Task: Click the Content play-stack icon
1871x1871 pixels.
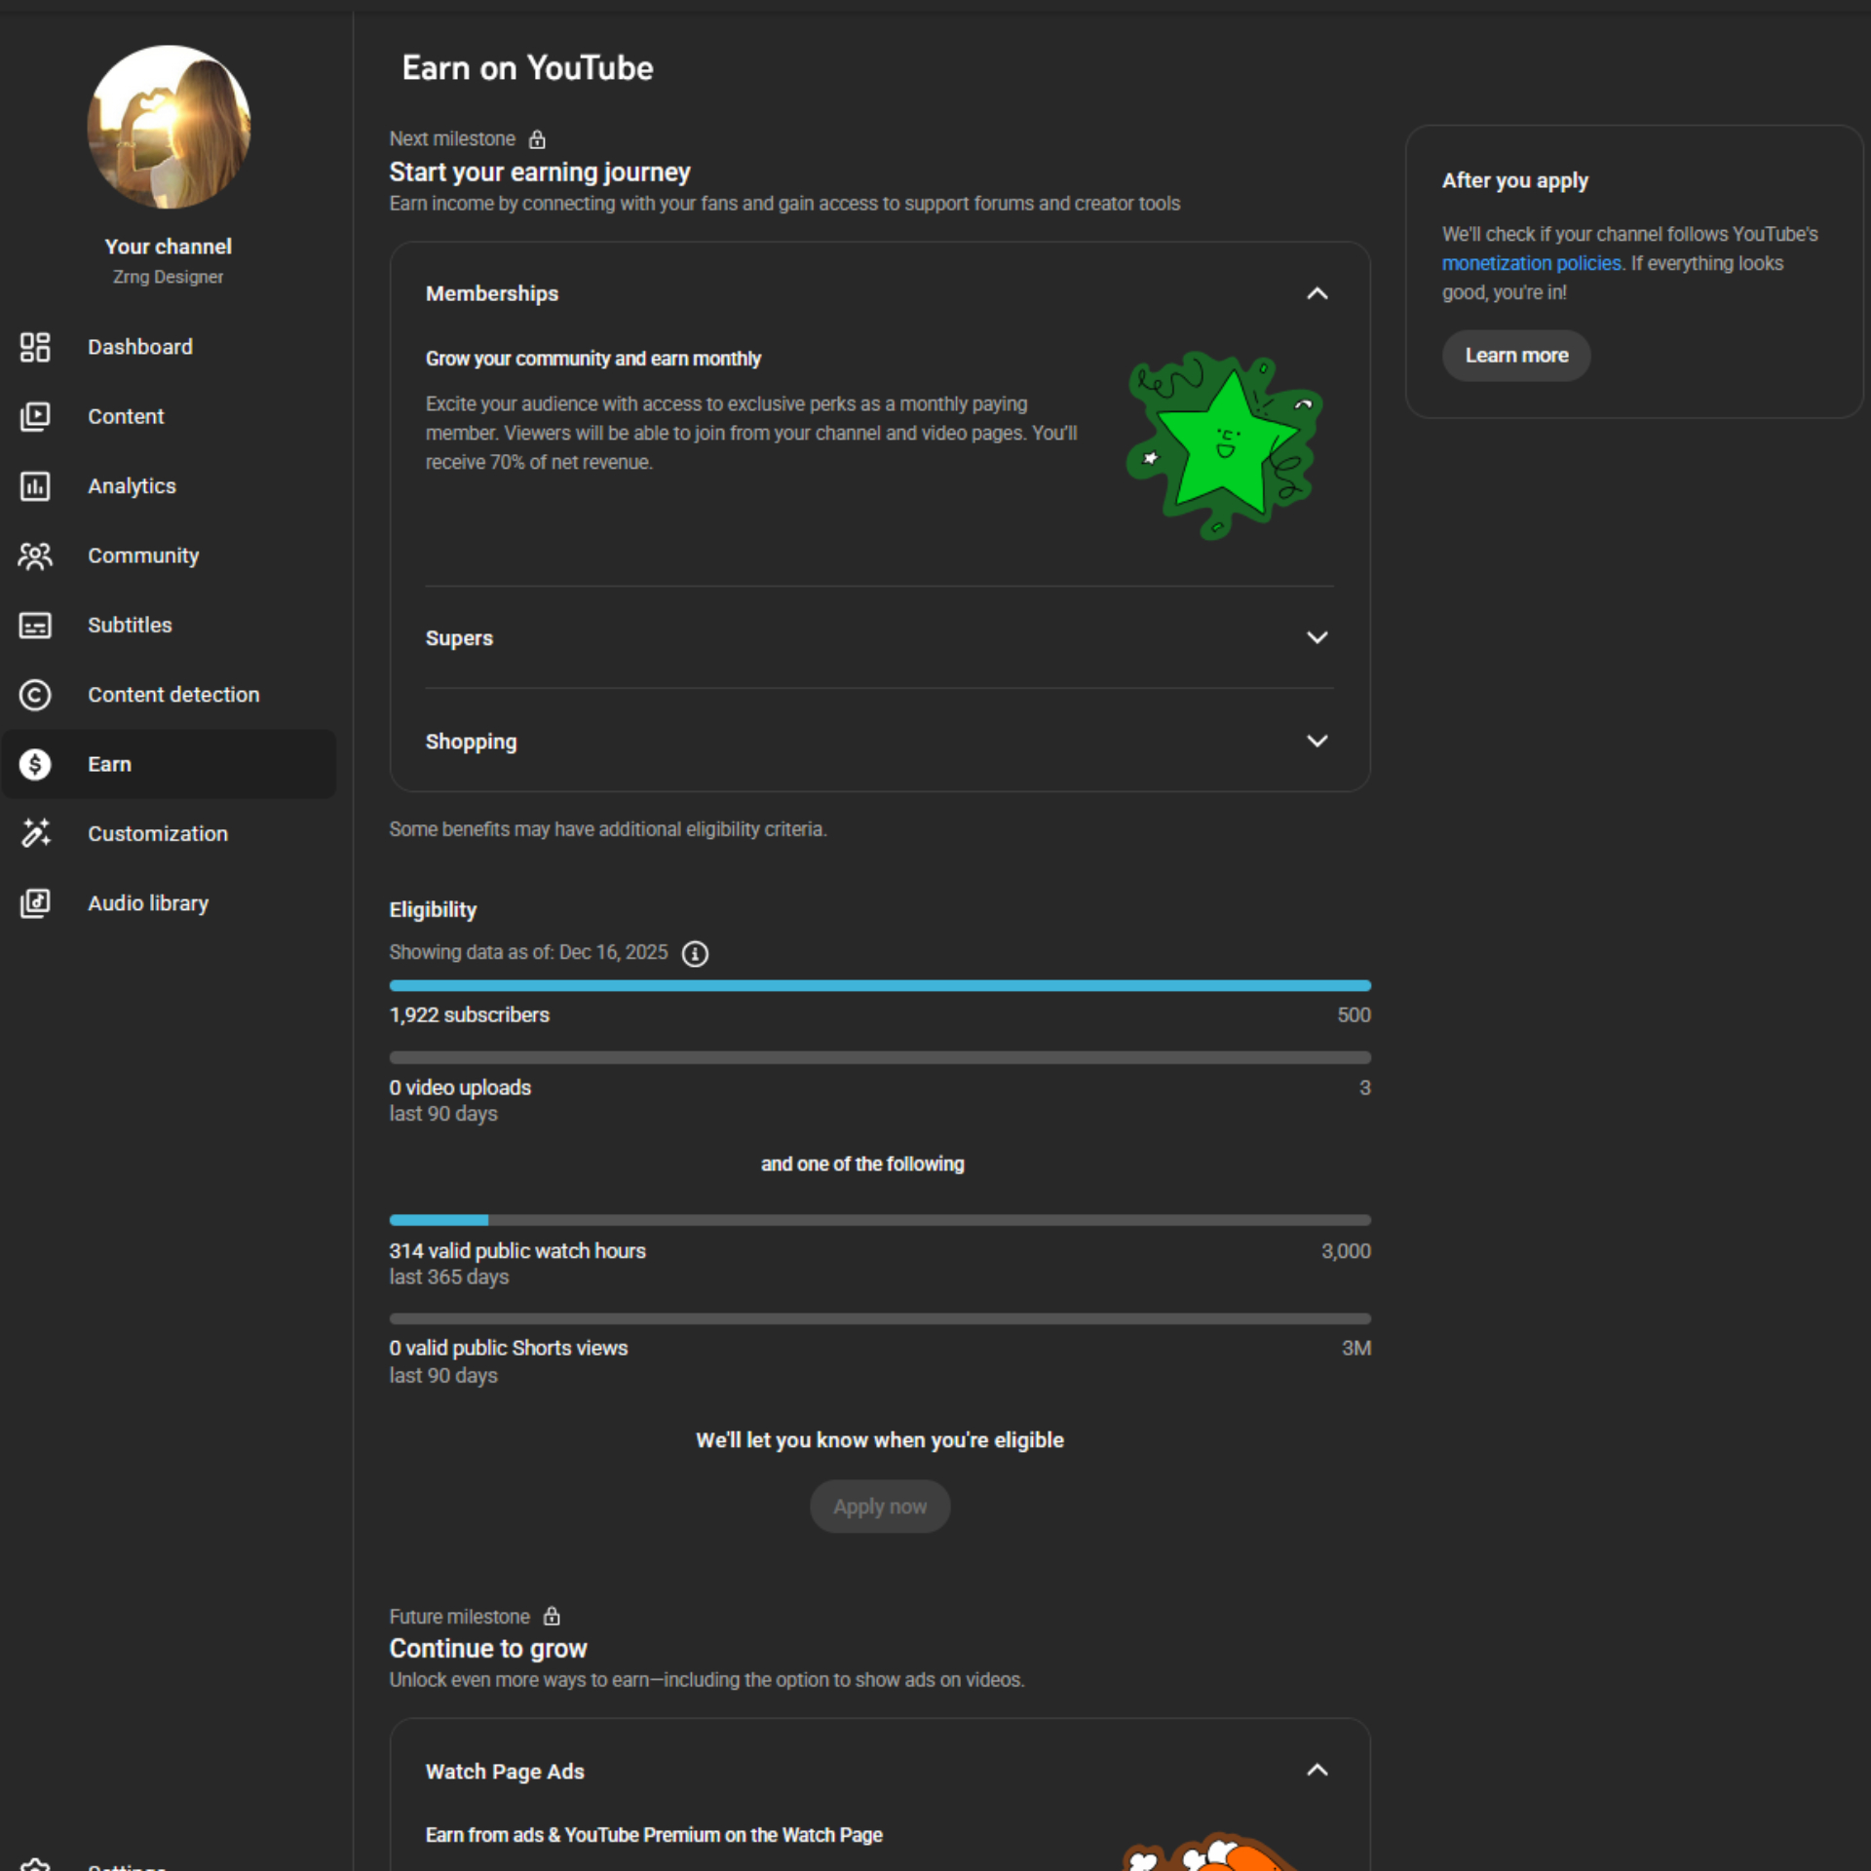Action: click(35, 416)
